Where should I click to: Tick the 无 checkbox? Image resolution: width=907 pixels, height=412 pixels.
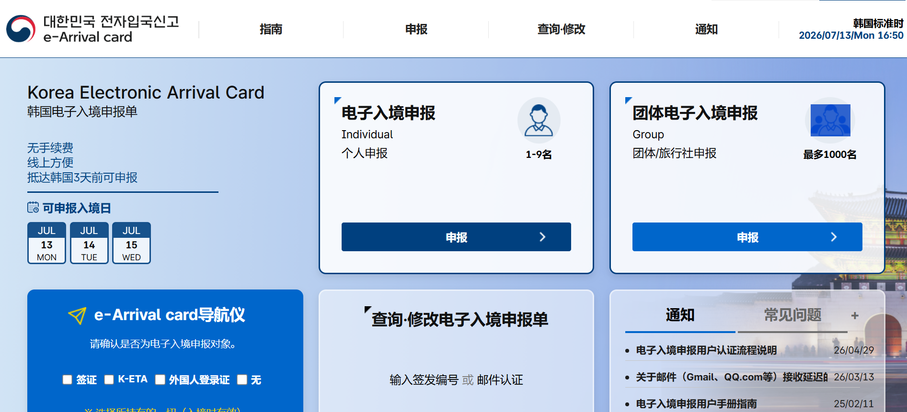click(242, 379)
